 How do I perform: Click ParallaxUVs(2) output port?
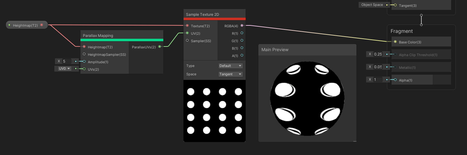pos(160,47)
